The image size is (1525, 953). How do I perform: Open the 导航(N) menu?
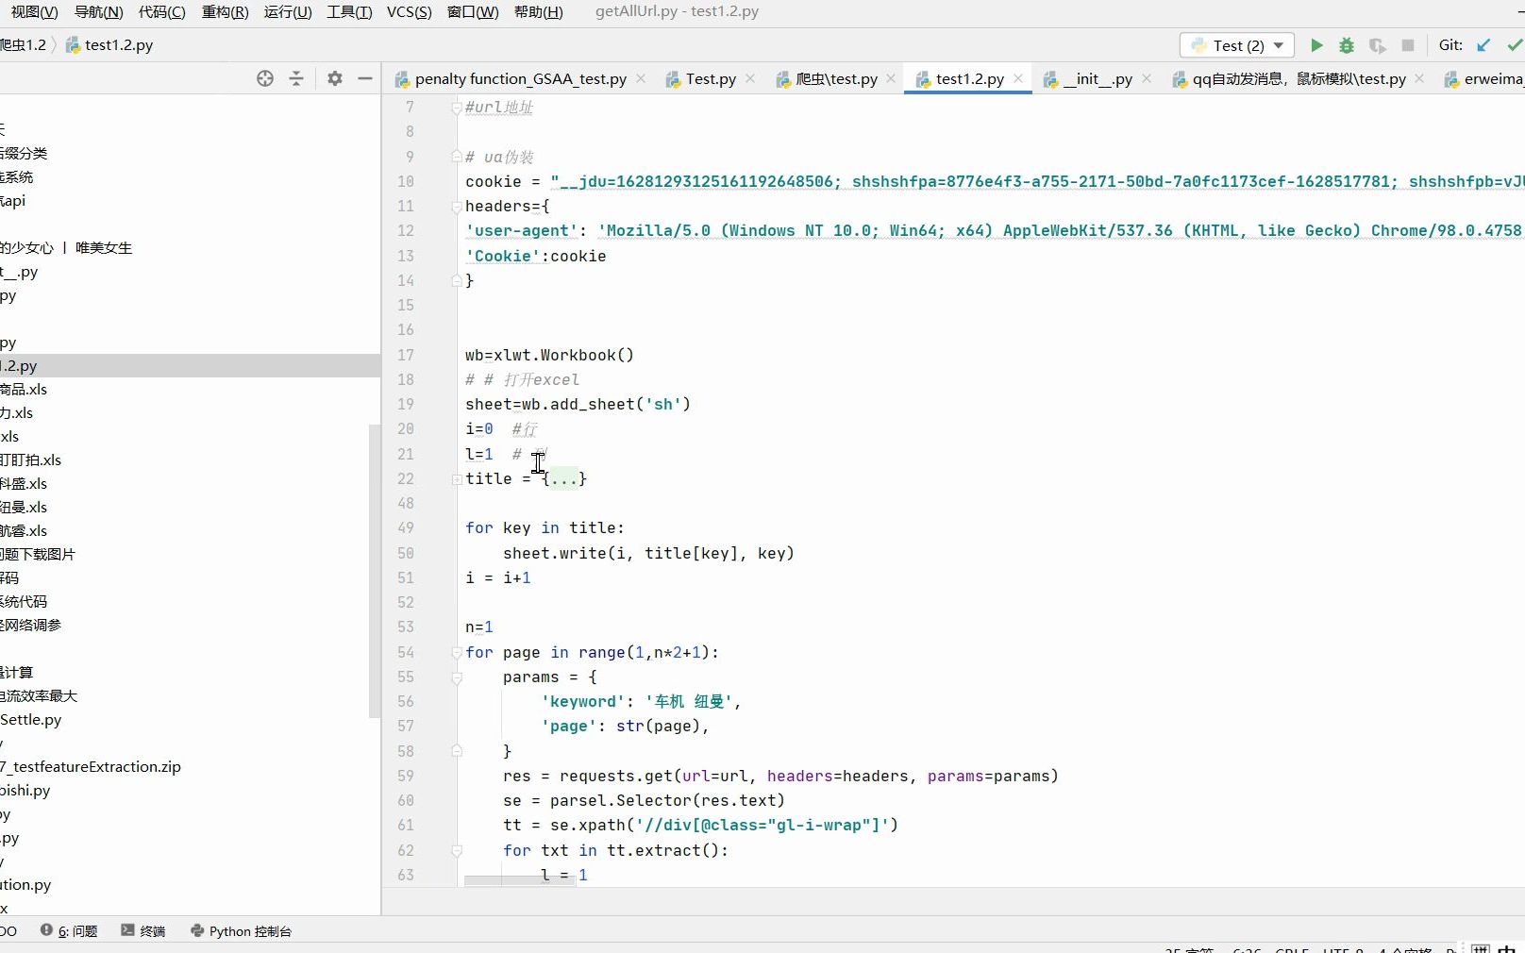[x=98, y=11]
